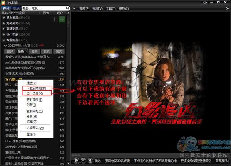The width and height of the screenshot is (231, 166).
Task: Choose 定时播放(T) in the context menu
Action: 35,100
